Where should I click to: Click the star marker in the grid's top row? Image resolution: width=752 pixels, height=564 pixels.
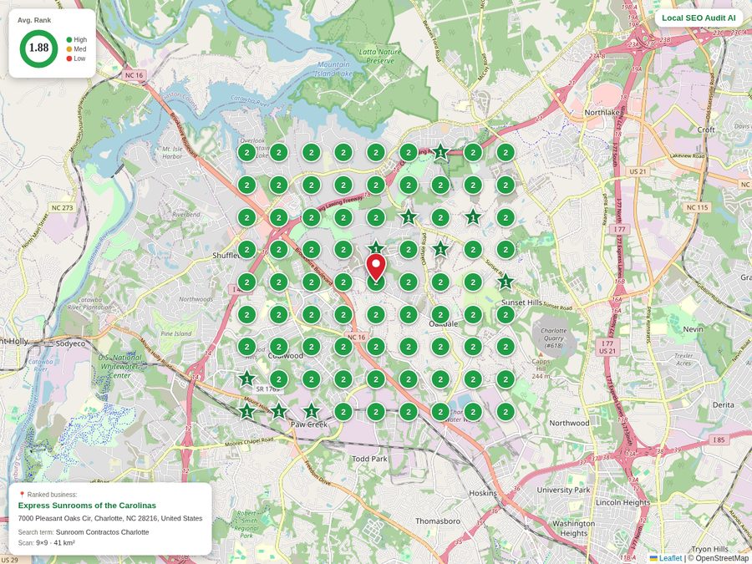tap(440, 153)
